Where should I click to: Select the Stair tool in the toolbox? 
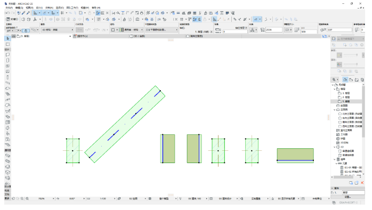pos(7,94)
